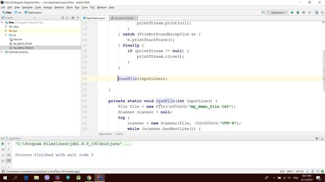The height and width of the screenshot is (182, 325).
Task: Open the Windows Start menu
Action: 5,177
